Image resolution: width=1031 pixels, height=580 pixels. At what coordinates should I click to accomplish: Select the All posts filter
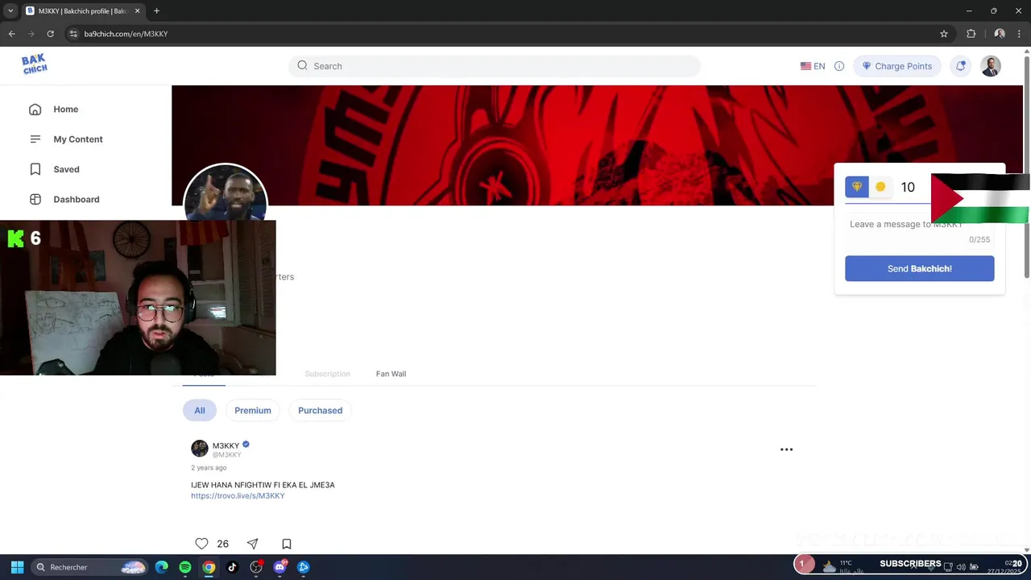[200, 411]
